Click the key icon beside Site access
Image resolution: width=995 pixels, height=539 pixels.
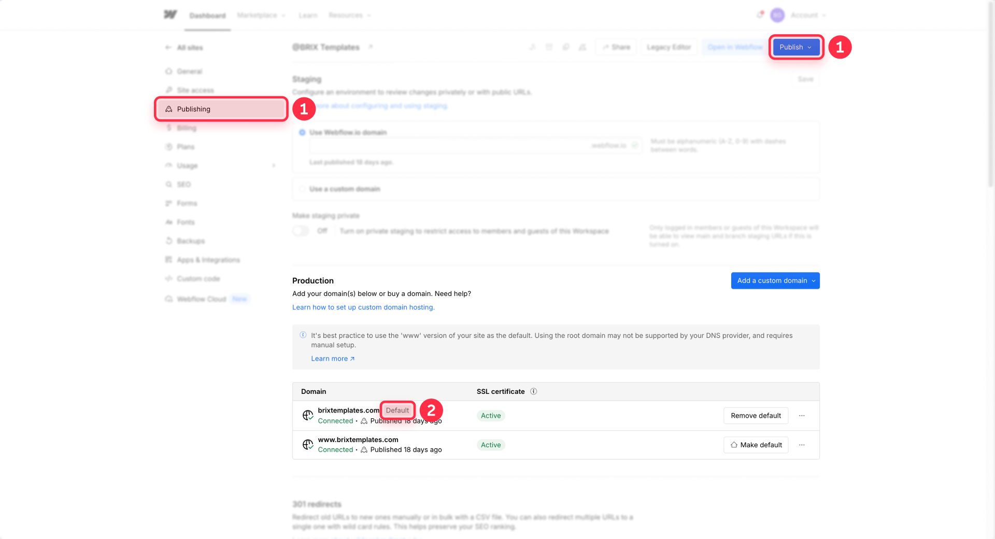(168, 90)
